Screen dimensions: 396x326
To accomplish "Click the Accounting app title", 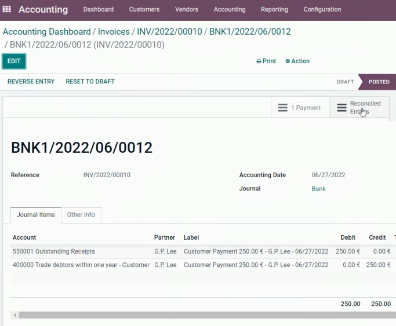I will pos(43,9).
